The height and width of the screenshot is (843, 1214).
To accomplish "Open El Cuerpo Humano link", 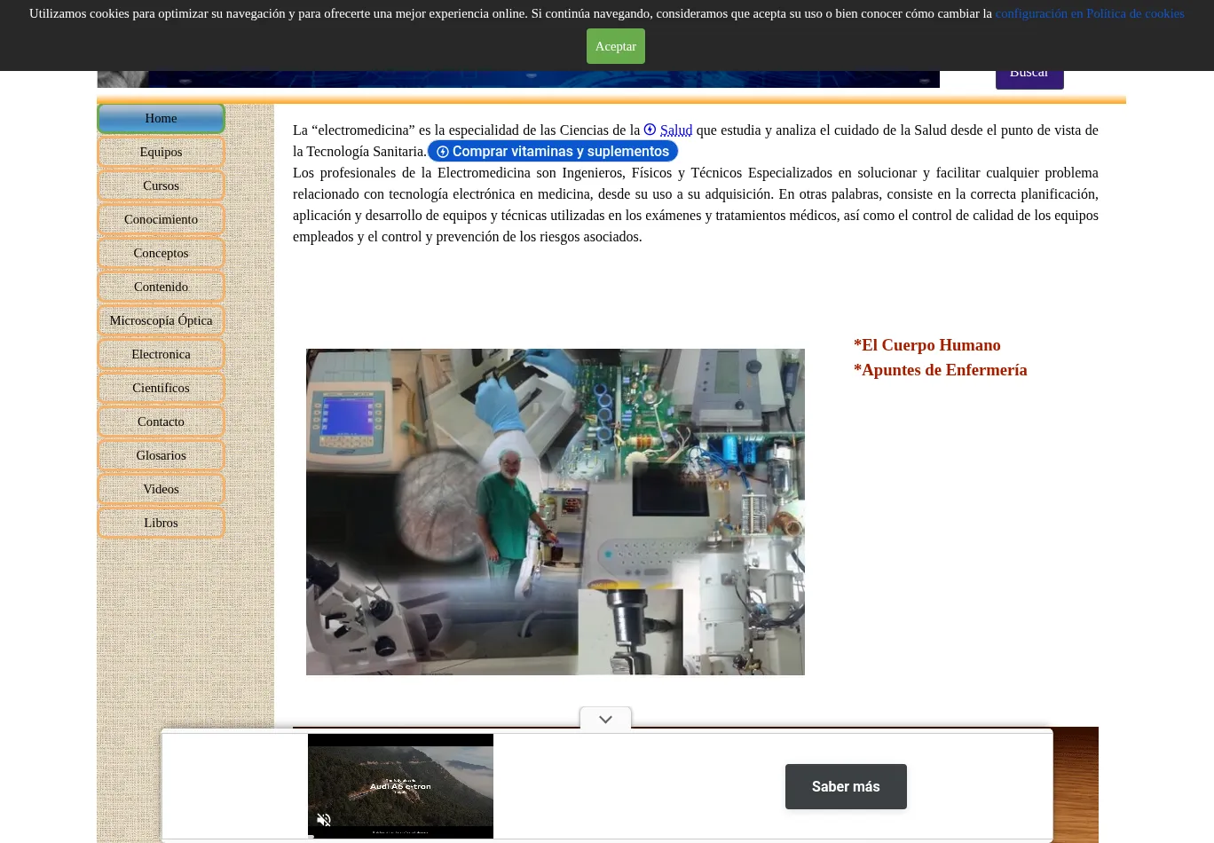I will tap(926, 345).
